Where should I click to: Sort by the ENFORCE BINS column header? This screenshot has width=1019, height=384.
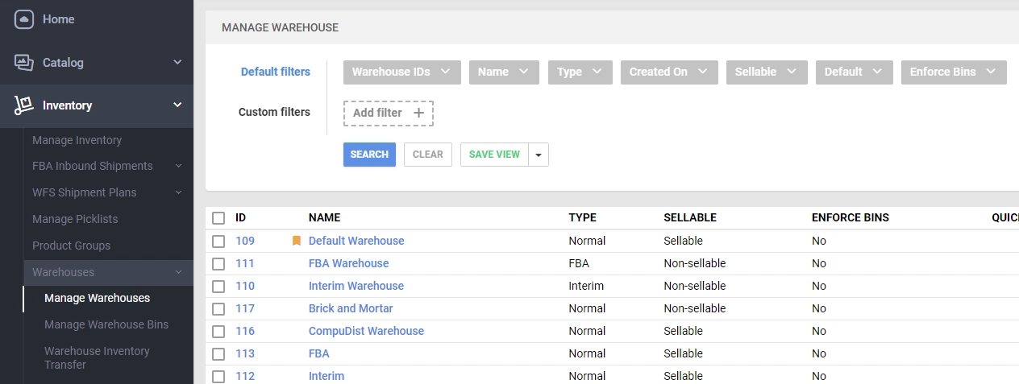point(851,217)
